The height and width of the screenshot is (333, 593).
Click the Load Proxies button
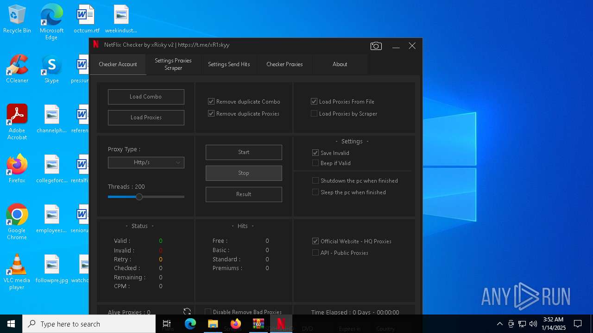(146, 117)
